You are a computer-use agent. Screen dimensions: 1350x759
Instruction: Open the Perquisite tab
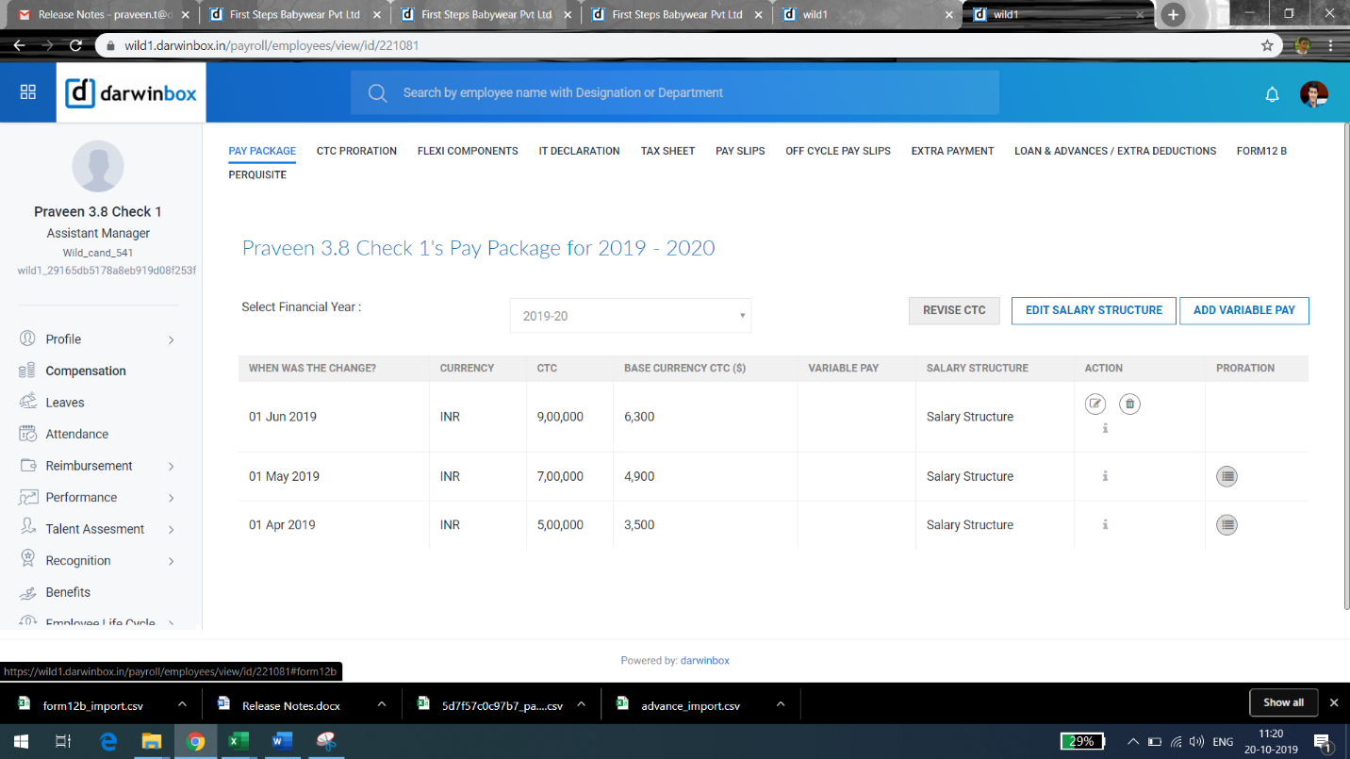point(257,174)
